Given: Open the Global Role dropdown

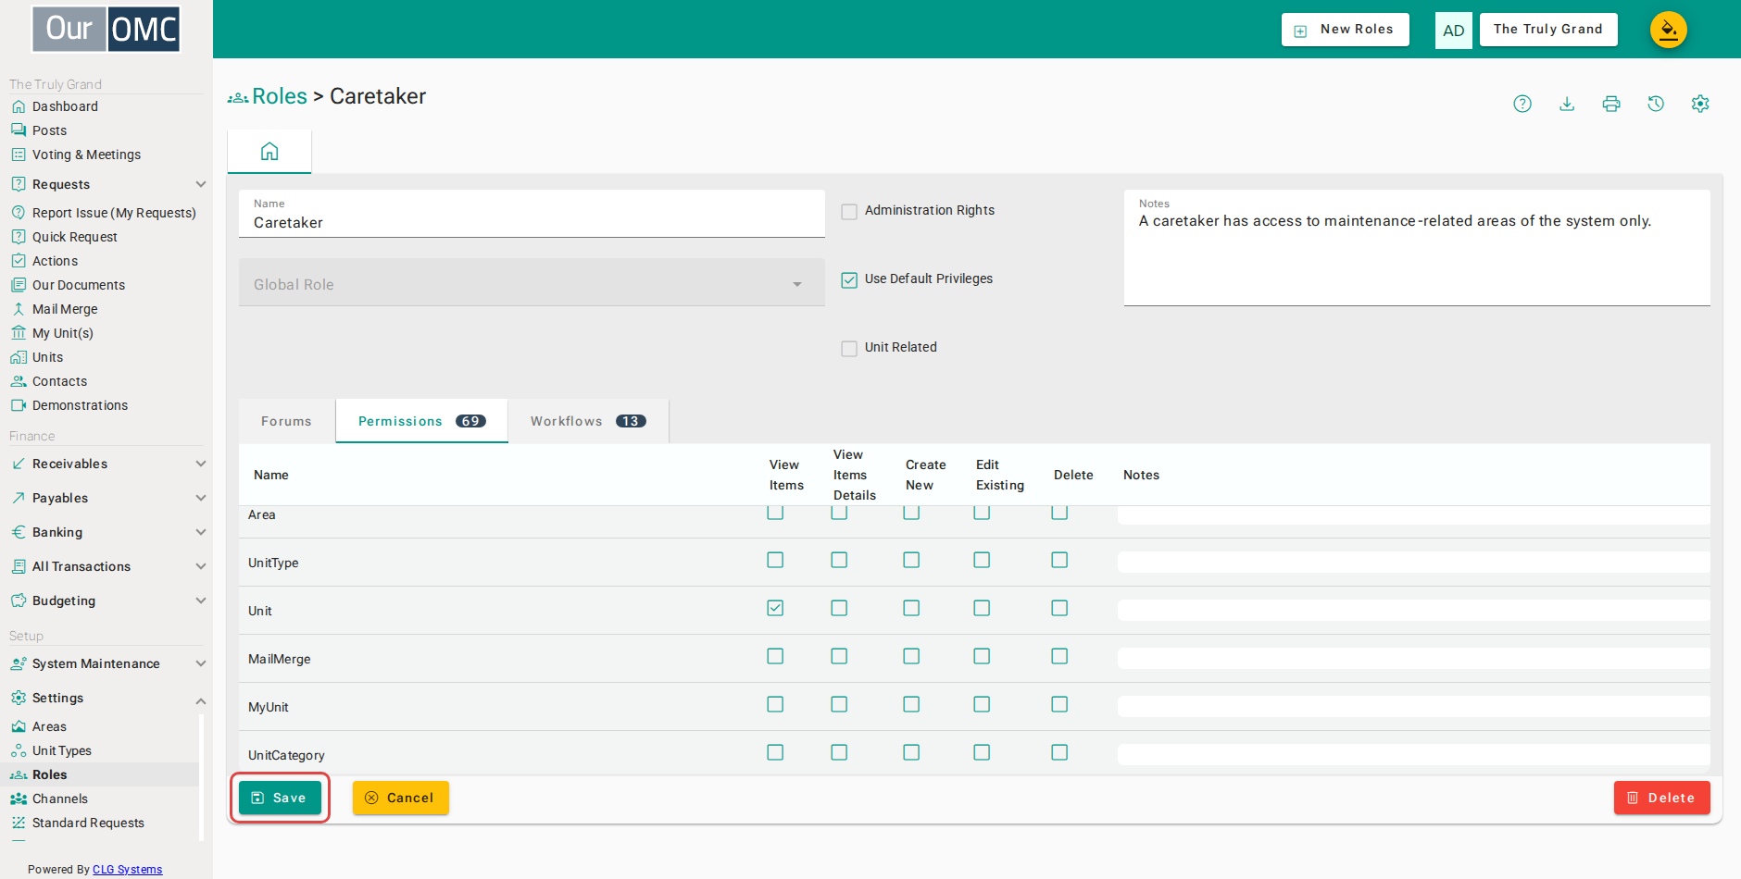Looking at the screenshot, I should tap(532, 283).
